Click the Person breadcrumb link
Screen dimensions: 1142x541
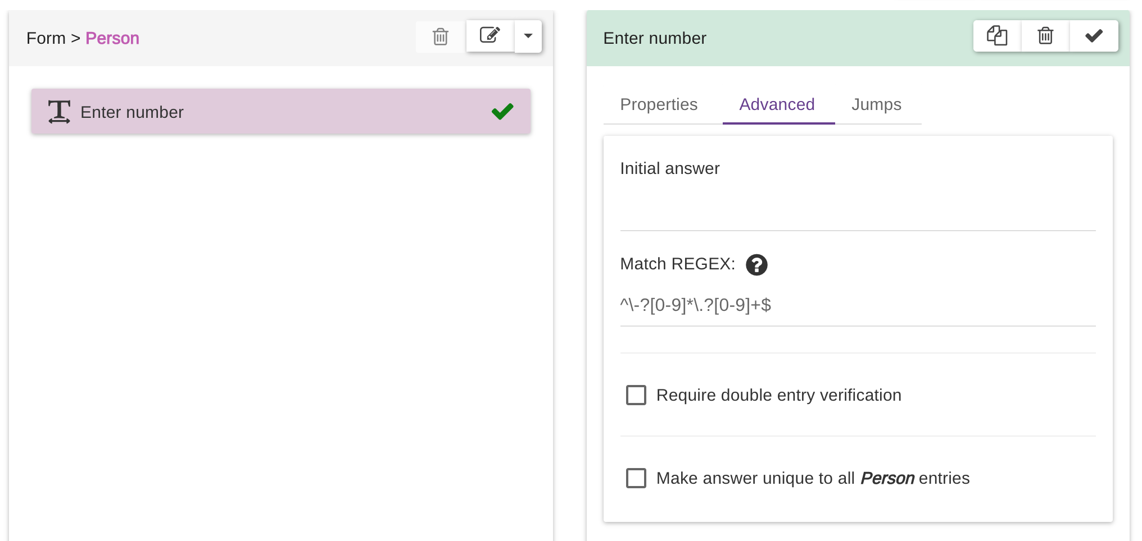[112, 38]
